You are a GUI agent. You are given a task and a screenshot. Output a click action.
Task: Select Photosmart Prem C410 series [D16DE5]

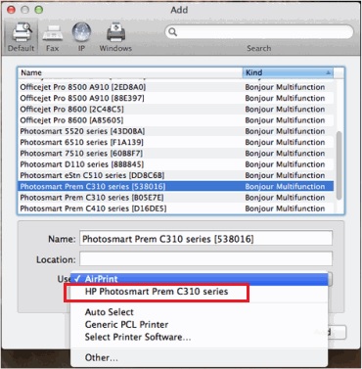175,208
